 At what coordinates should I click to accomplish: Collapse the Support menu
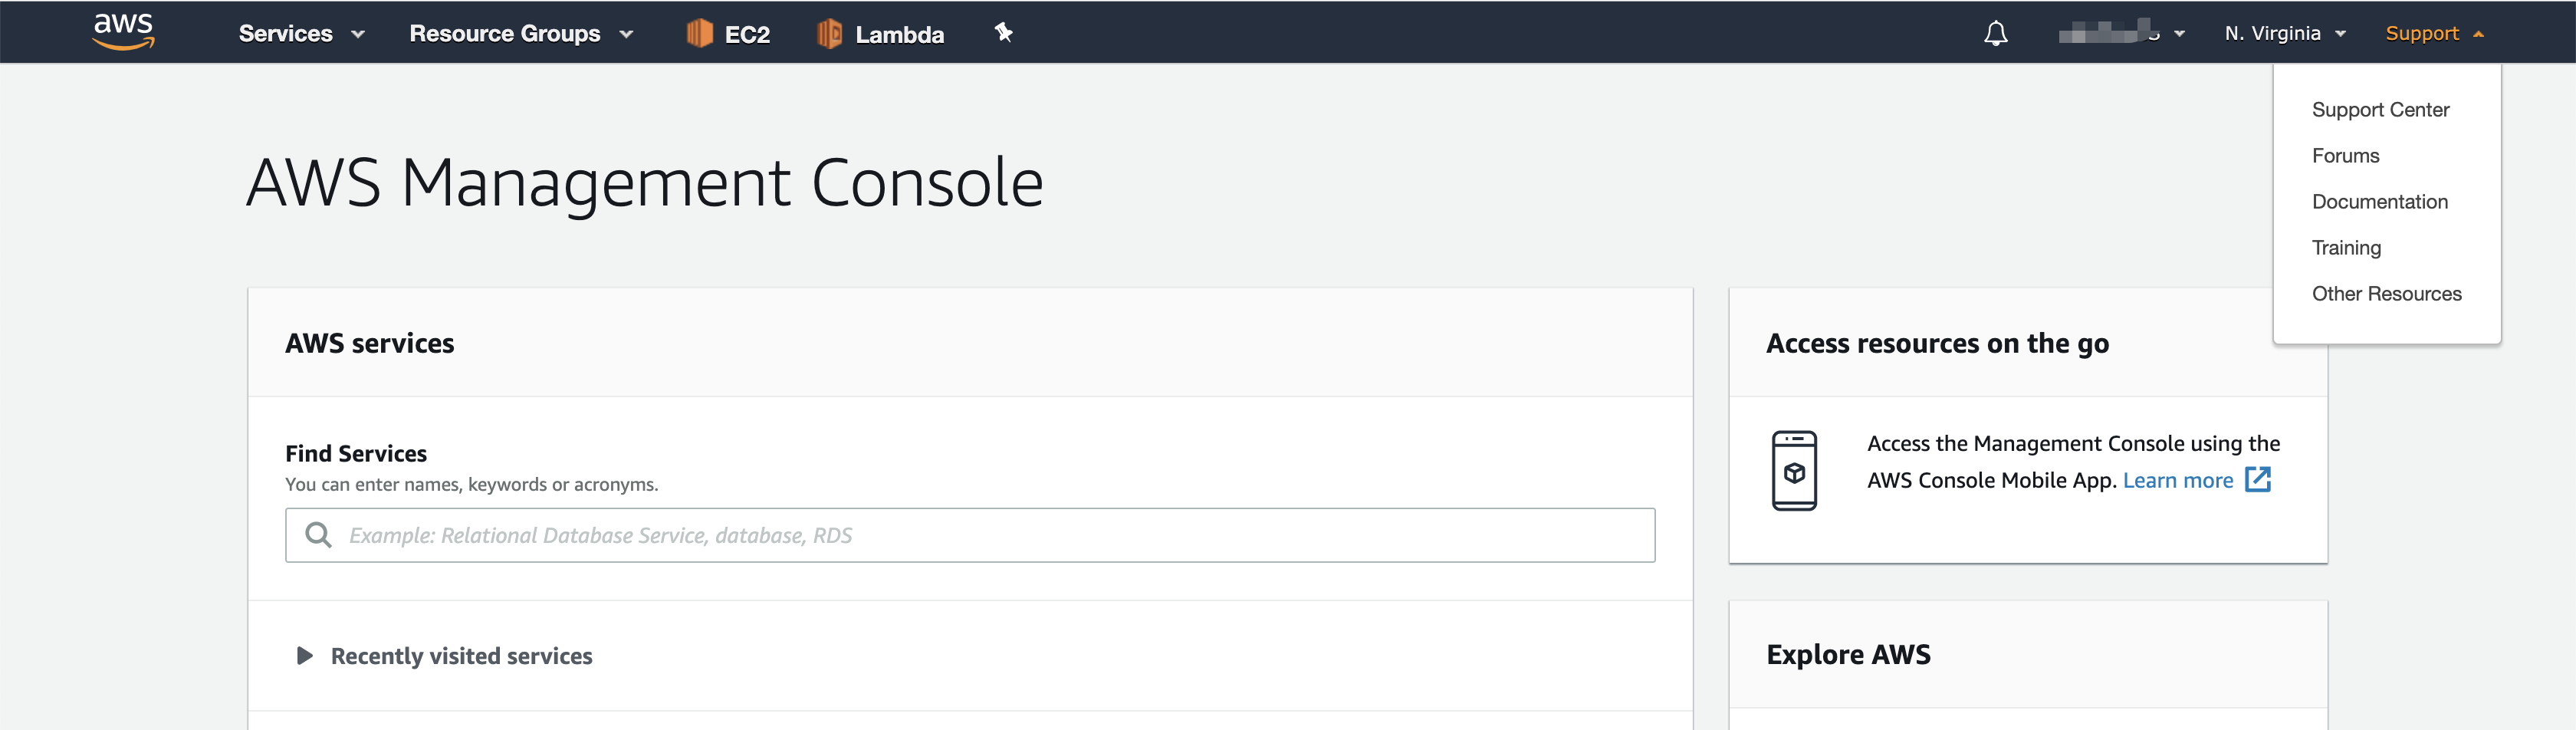pos(2433,33)
